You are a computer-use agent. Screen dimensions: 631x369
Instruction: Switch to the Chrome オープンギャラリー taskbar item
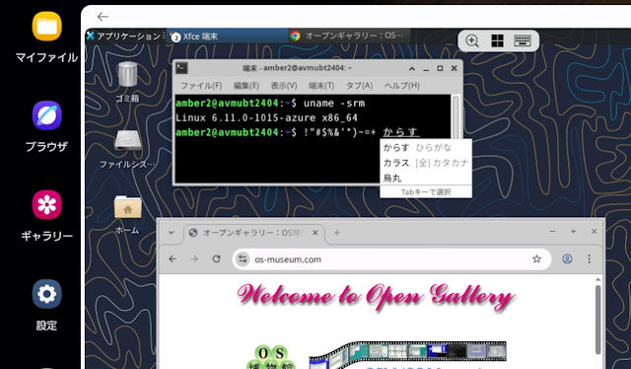348,36
